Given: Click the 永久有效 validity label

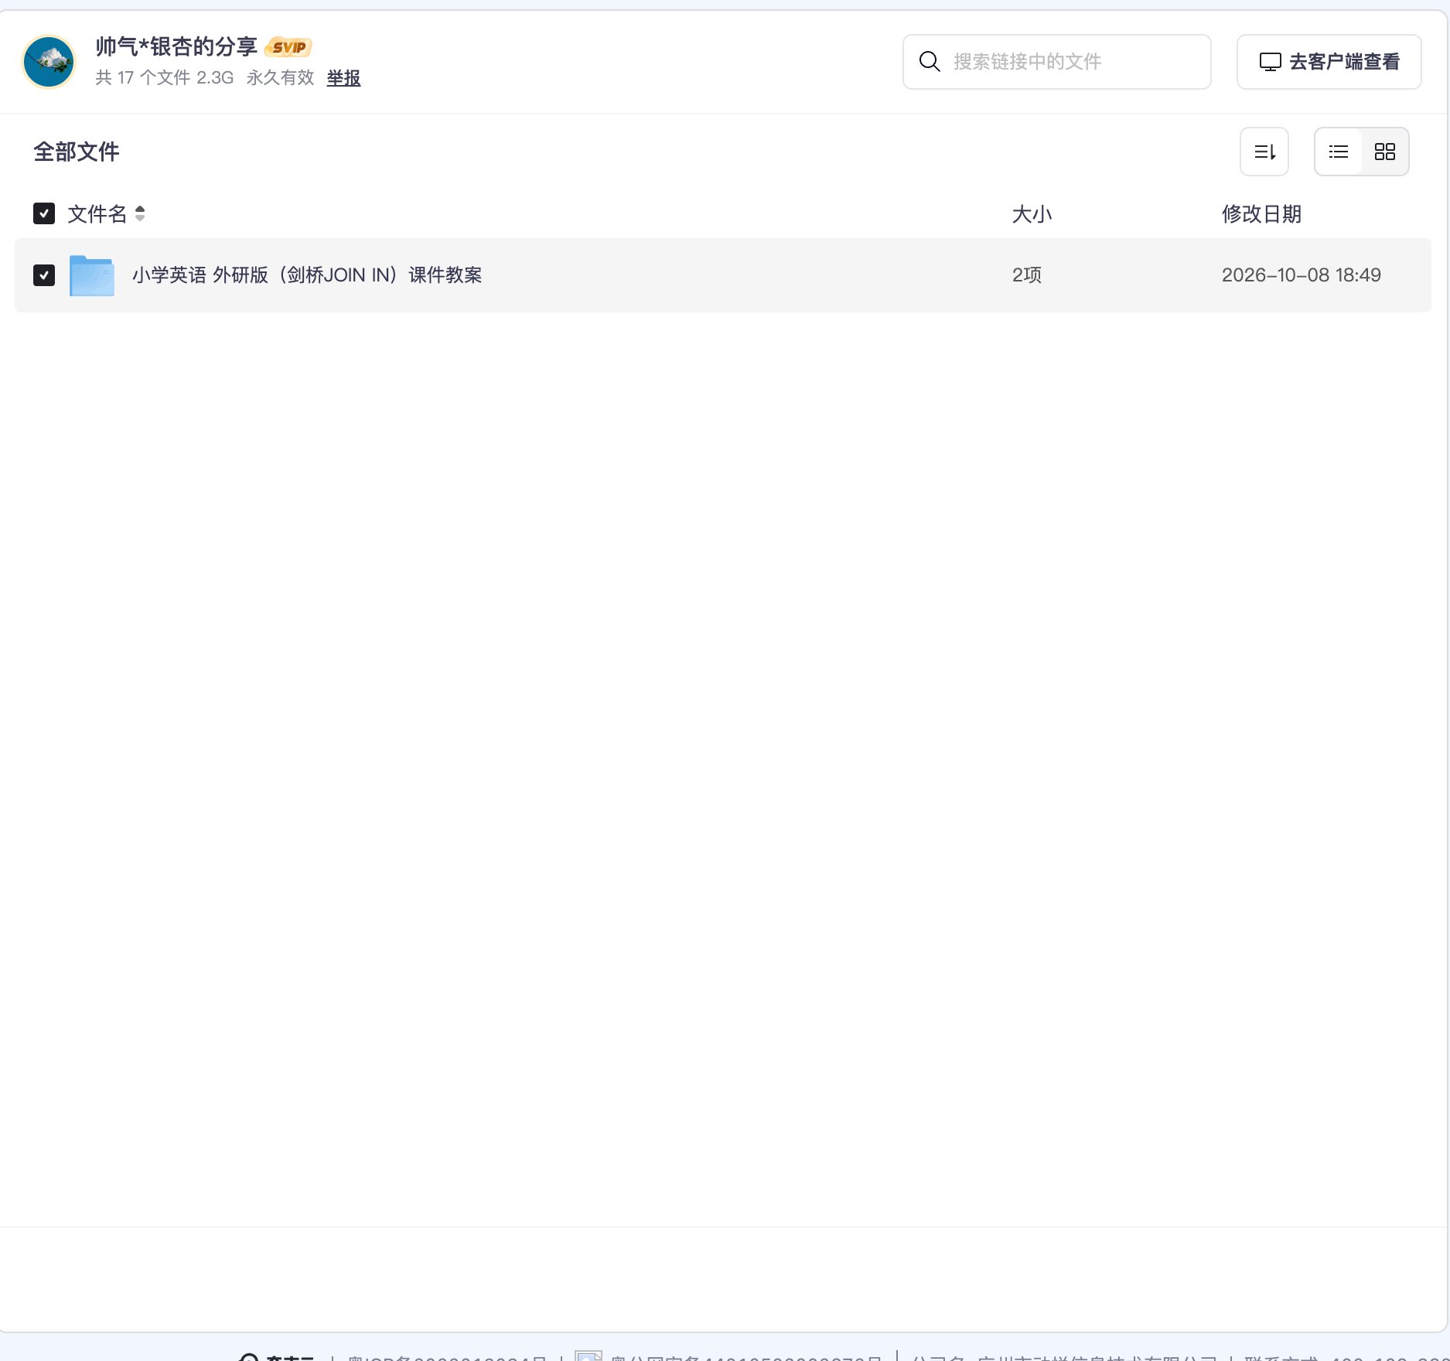Looking at the screenshot, I should click(280, 78).
